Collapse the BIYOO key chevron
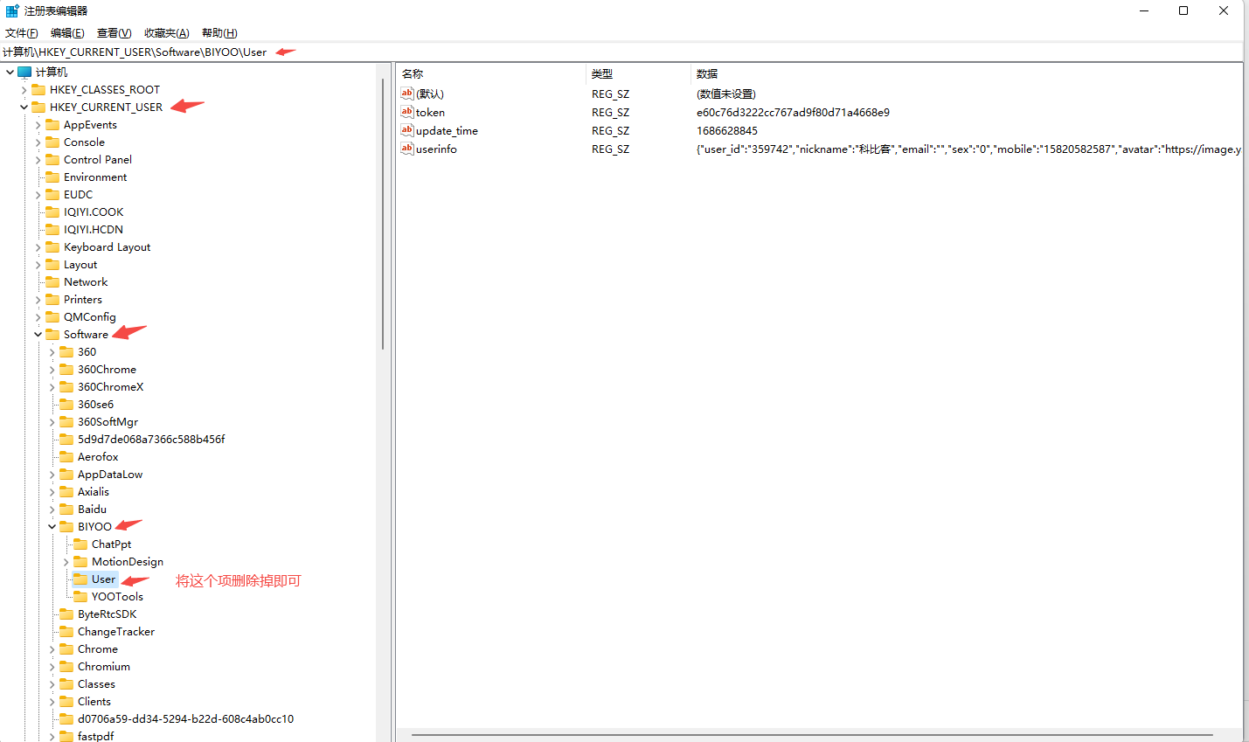The image size is (1249, 742). click(x=52, y=526)
